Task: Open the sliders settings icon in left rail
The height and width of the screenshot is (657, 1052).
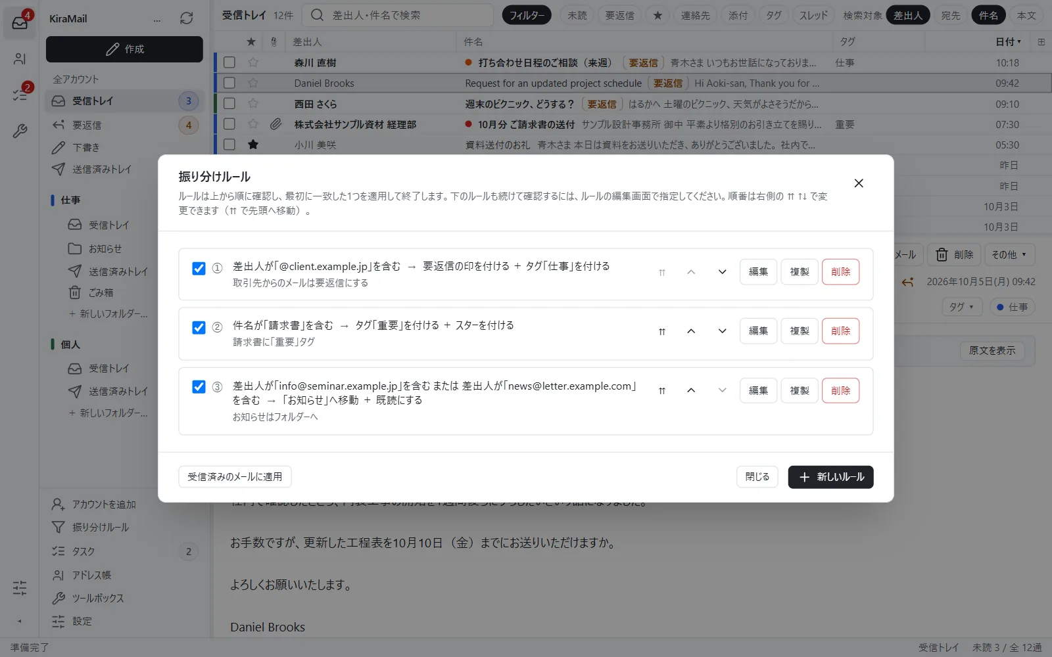Action: coord(20,587)
